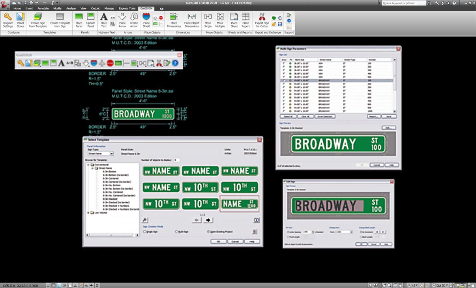This screenshot has height=288, width=476.
Task: Pick the NAME ST 1200 stacked template thumbnail
Action: (x=239, y=204)
